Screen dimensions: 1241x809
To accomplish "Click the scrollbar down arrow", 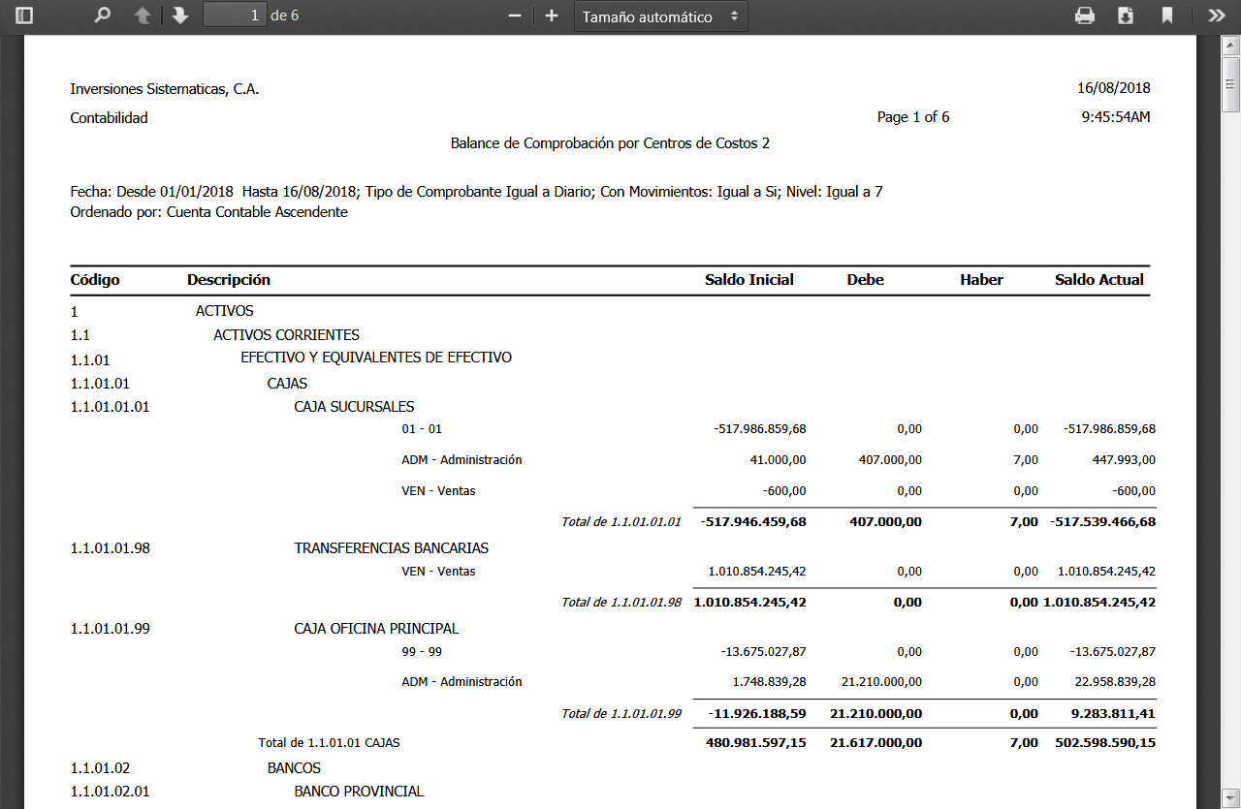I will [x=1230, y=799].
